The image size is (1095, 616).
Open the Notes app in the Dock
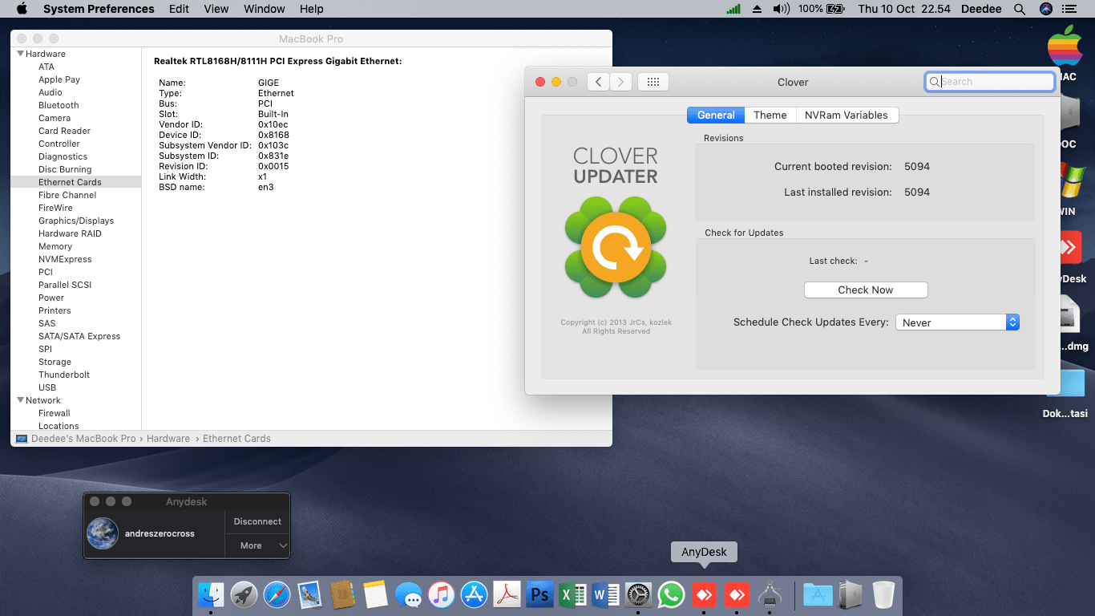tap(375, 594)
